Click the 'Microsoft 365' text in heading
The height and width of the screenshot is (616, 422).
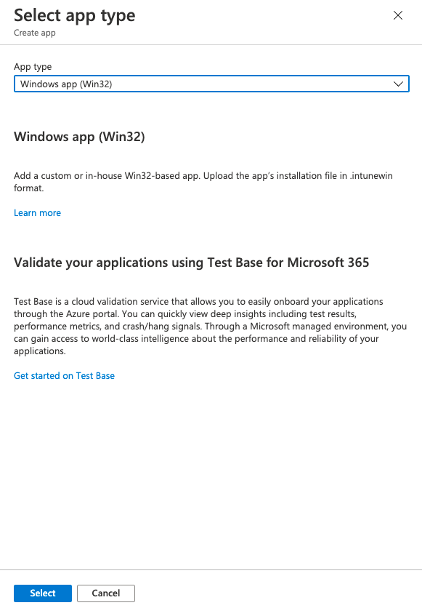point(328,263)
